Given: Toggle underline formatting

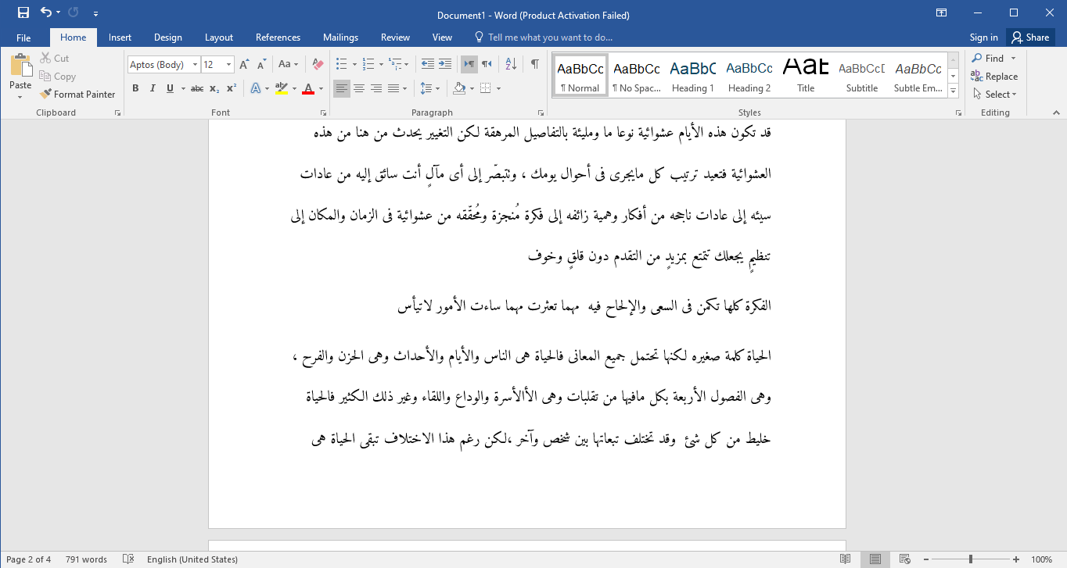Looking at the screenshot, I should point(170,88).
